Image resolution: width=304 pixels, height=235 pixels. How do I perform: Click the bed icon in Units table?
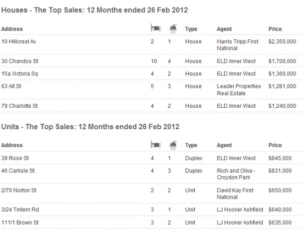[x=155, y=145]
